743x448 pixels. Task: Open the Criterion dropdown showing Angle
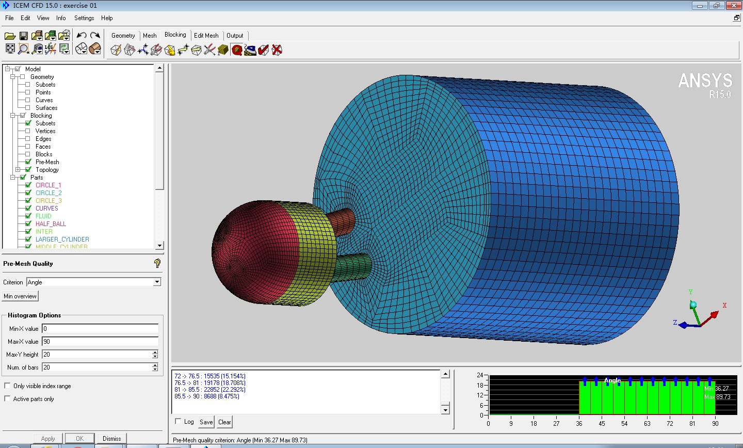tap(157, 282)
